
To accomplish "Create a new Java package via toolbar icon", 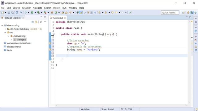I will [52, 13].
